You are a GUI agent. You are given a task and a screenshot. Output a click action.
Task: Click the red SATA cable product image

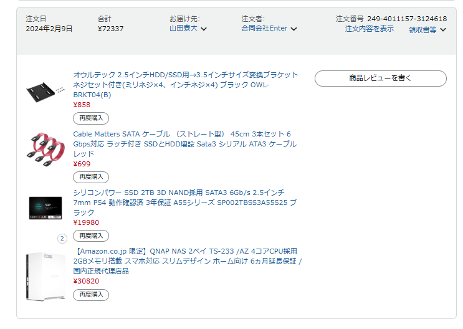[x=45, y=149]
